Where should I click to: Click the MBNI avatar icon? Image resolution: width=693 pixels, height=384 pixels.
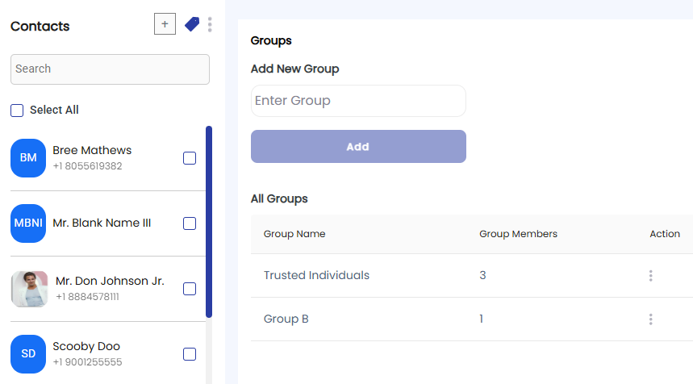28,223
